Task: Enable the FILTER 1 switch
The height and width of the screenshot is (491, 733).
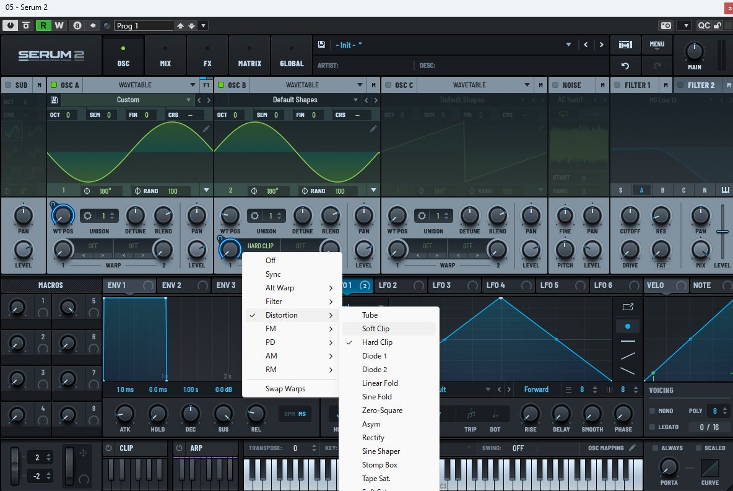Action: pyautogui.click(x=617, y=85)
